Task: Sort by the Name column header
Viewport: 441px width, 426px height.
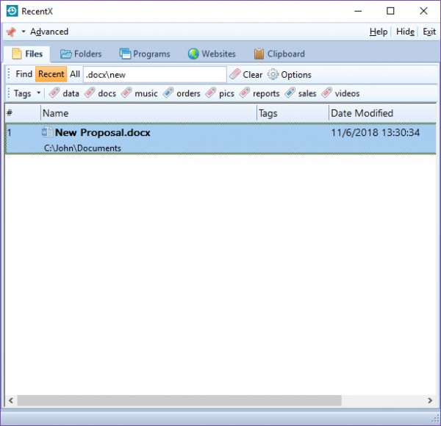Action: click(x=148, y=113)
